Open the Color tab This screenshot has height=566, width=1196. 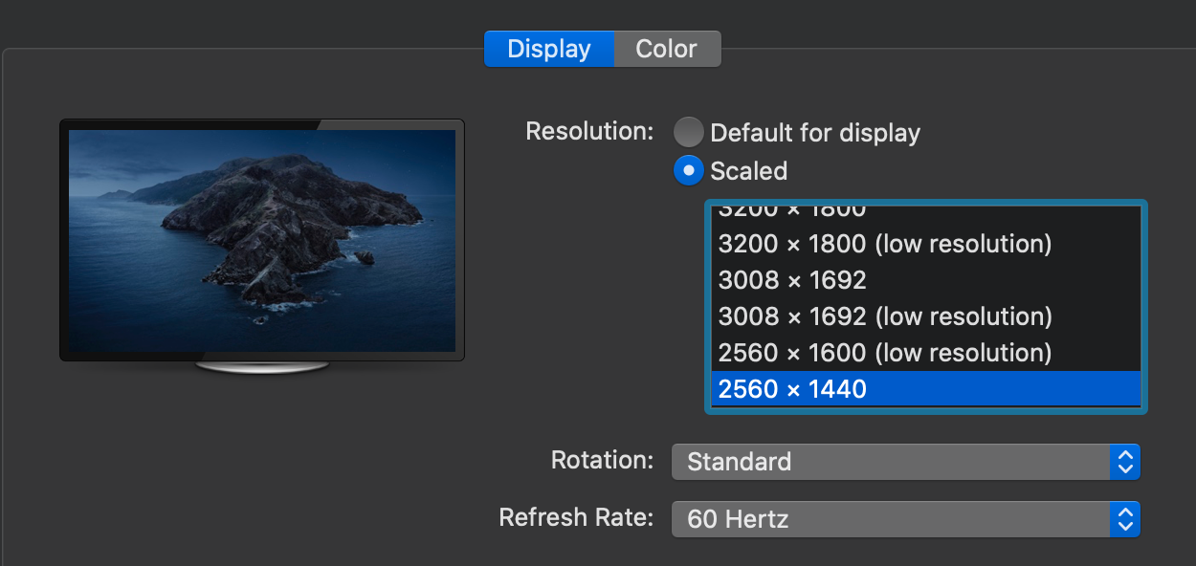pyautogui.click(x=666, y=49)
